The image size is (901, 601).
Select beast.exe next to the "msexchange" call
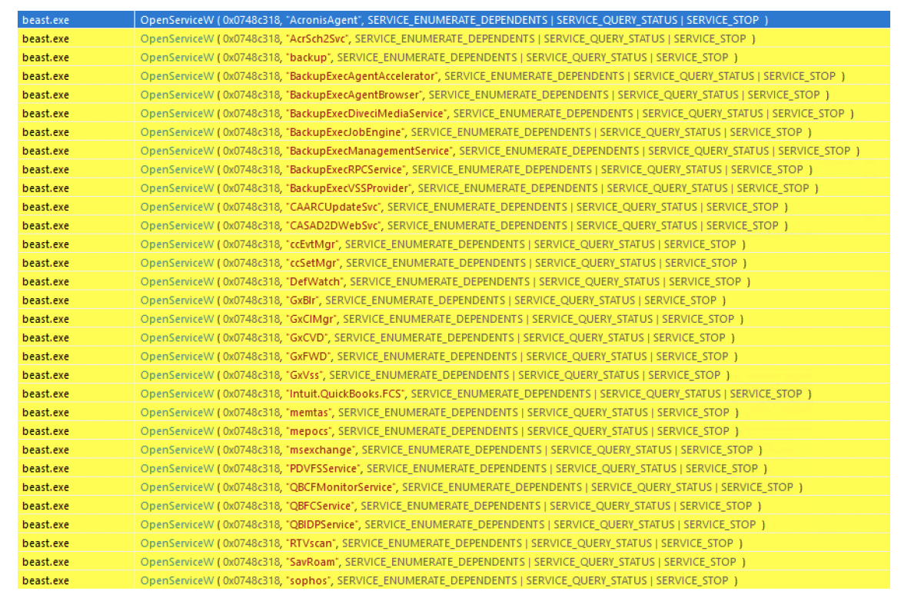pyautogui.click(x=46, y=450)
